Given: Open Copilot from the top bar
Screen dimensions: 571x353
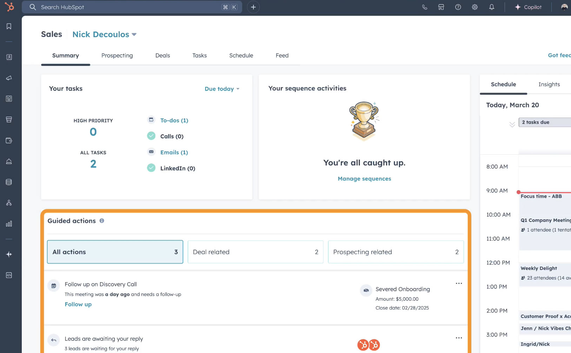Looking at the screenshot, I should (x=528, y=7).
